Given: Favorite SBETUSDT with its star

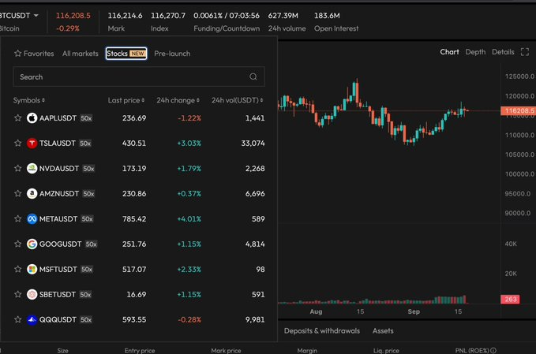Looking at the screenshot, I should [18, 294].
